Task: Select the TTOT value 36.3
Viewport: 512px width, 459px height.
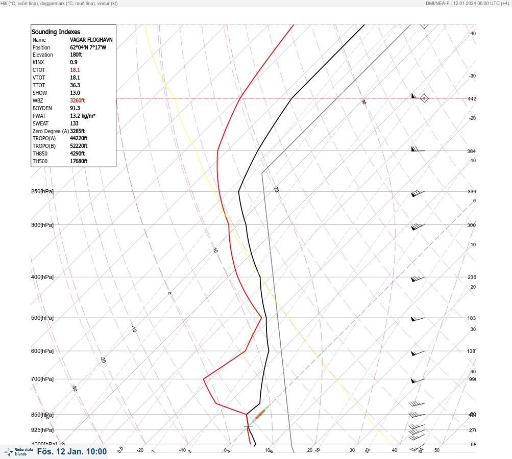Action: coord(75,85)
